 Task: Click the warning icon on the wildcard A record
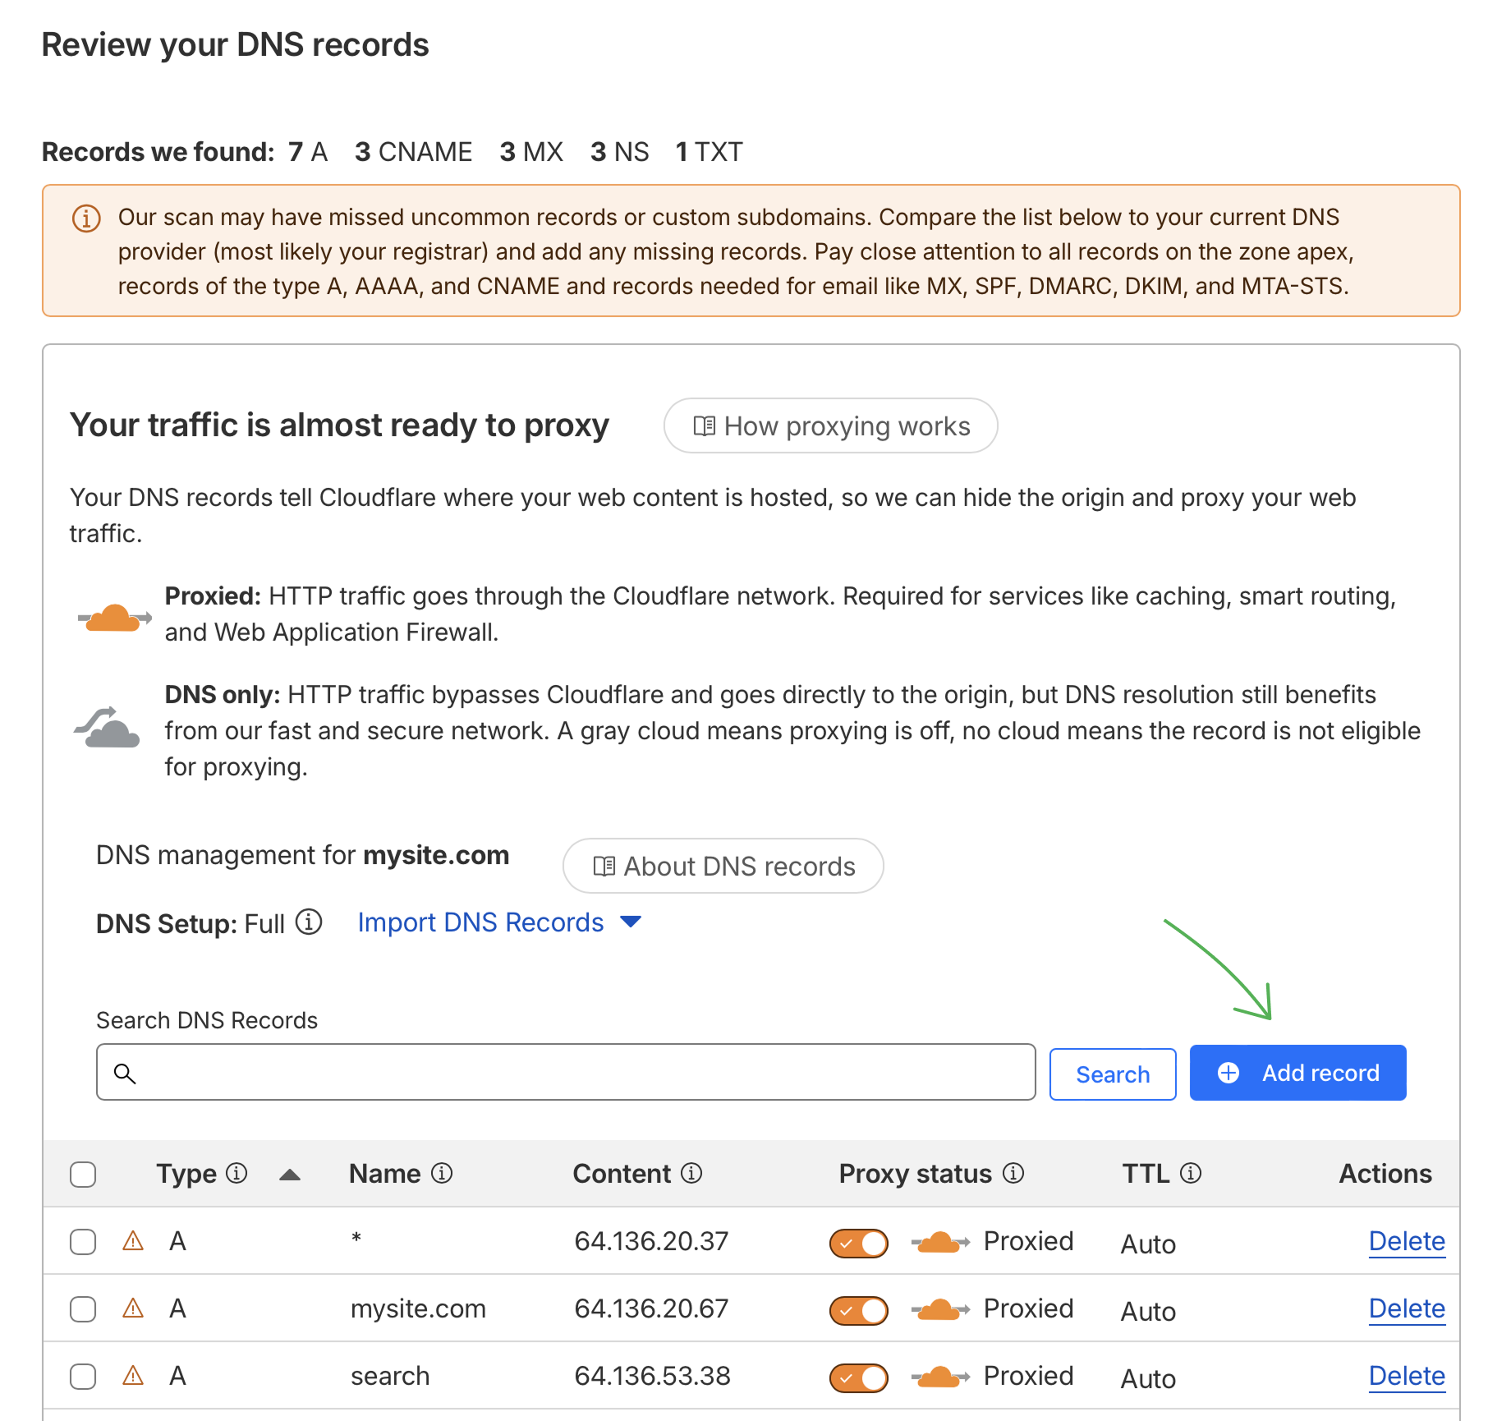click(133, 1240)
